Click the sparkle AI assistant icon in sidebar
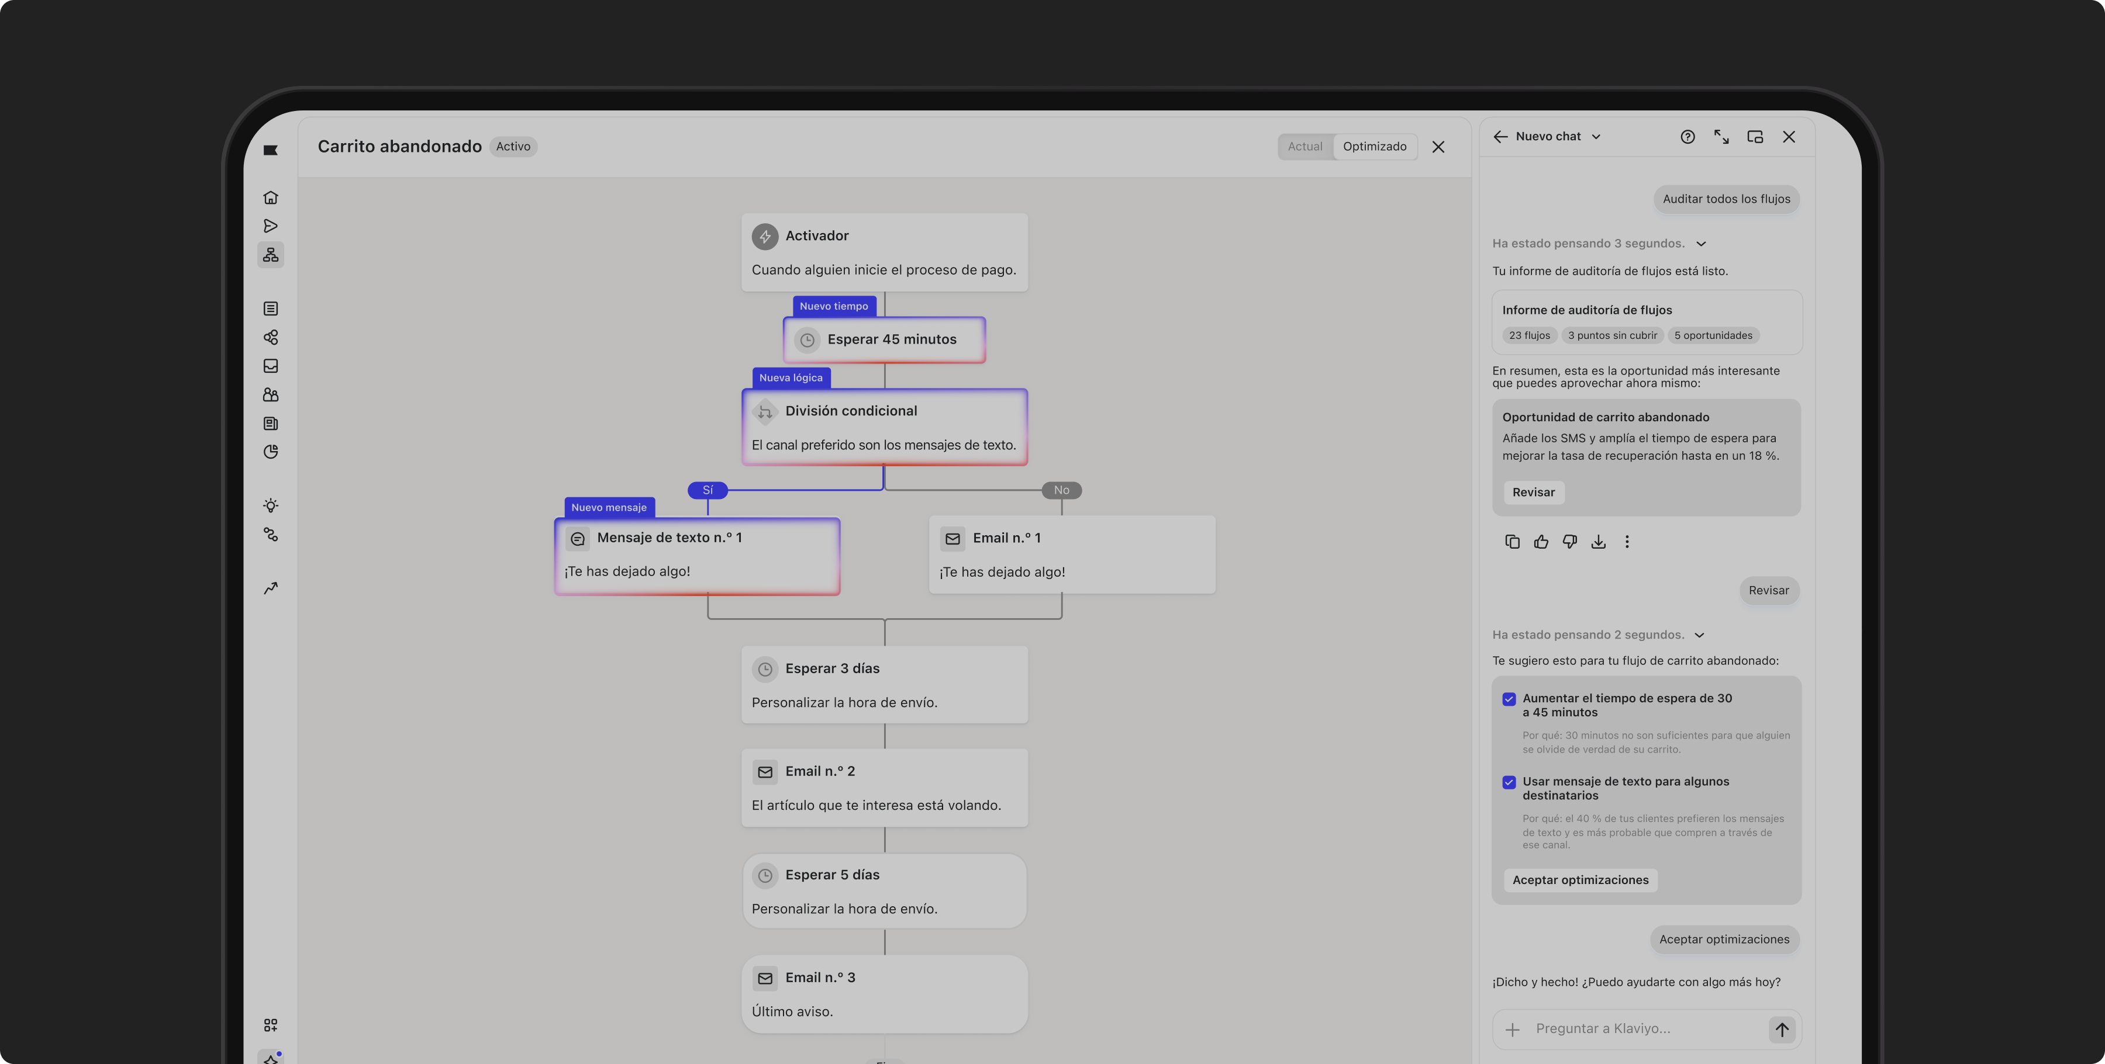The height and width of the screenshot is (1064, 2105). pyautogui.click(x=271, y=1058)
